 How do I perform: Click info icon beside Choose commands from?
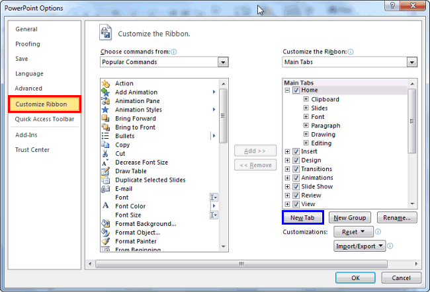[x=174, y=52]
